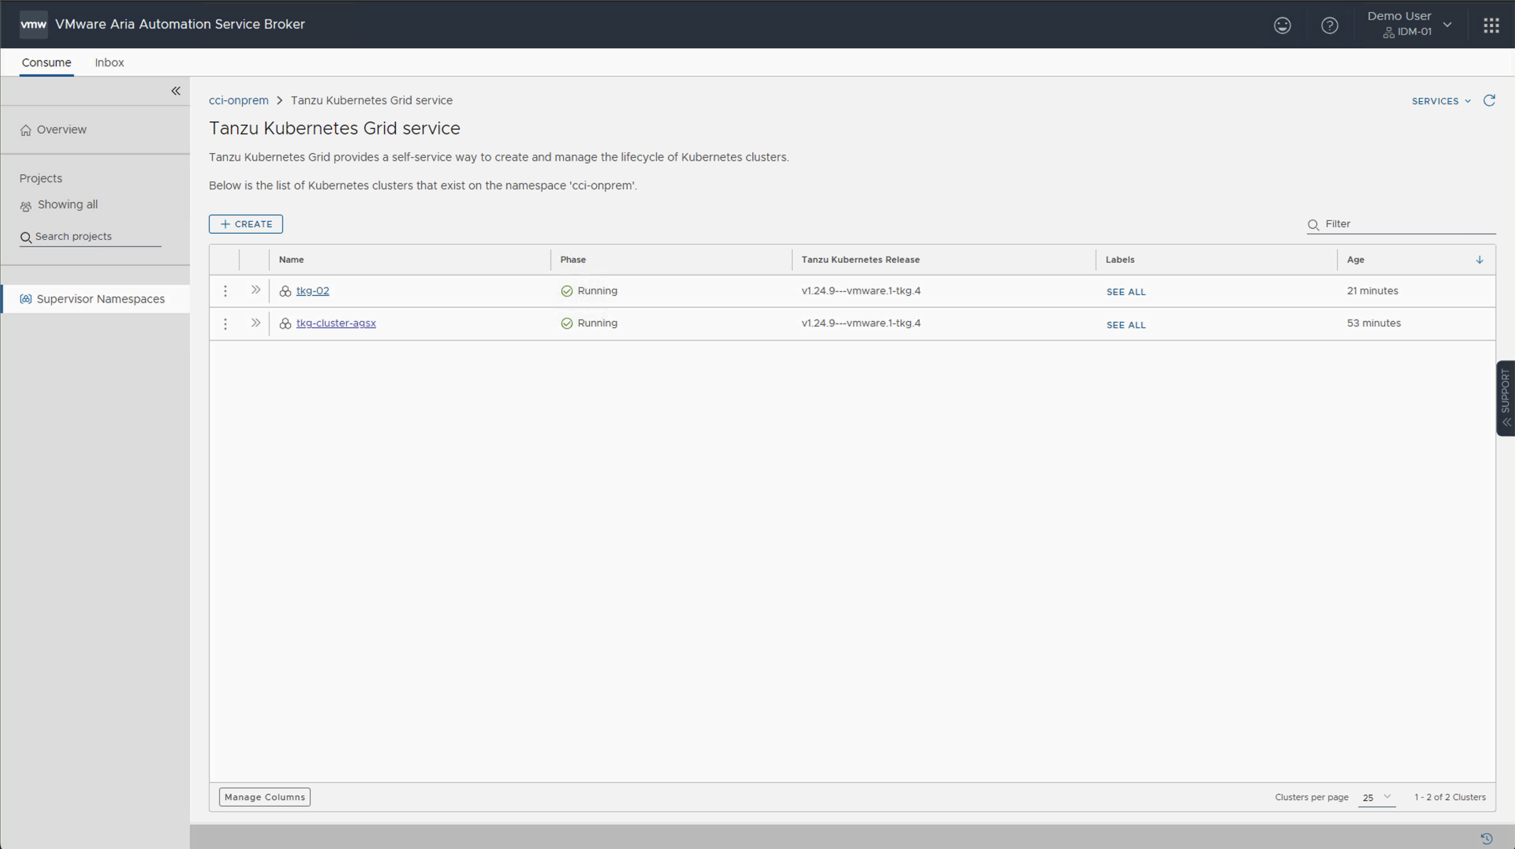Click SEE ALL labels for tkg-02

click(x=1126, y=292)
